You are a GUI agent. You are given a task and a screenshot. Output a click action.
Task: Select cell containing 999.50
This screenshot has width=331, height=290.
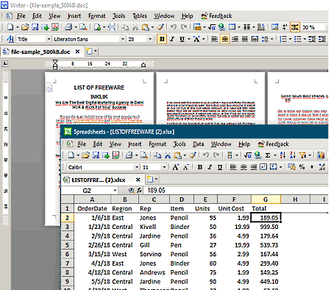click(266, 227)
